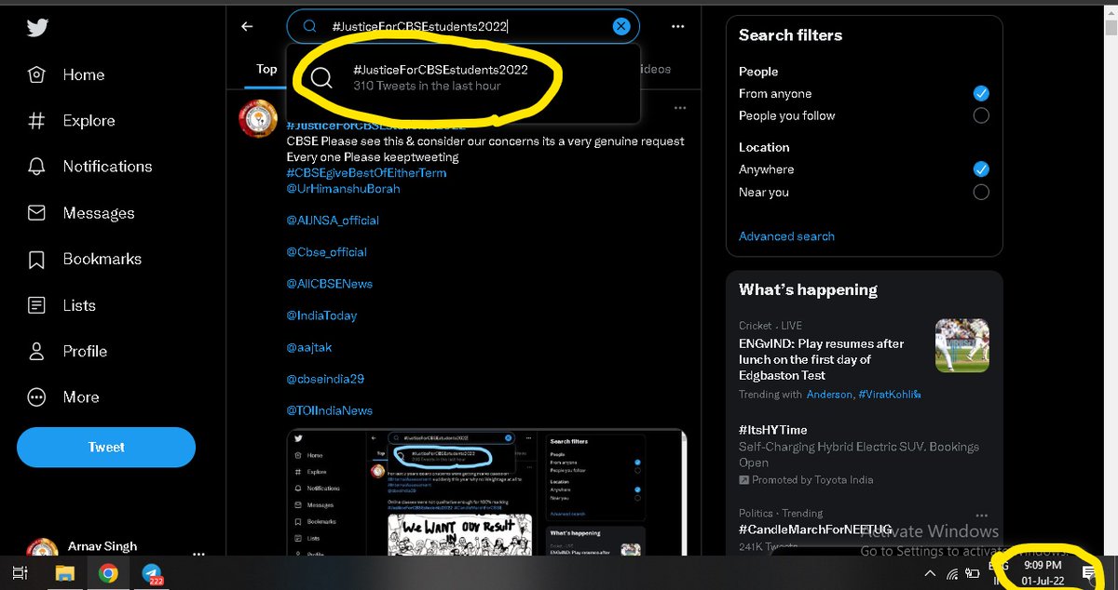Open File Explorer from the taskbar
The height and width of the screenshot is (590, 1118).
tap(64, 573)
